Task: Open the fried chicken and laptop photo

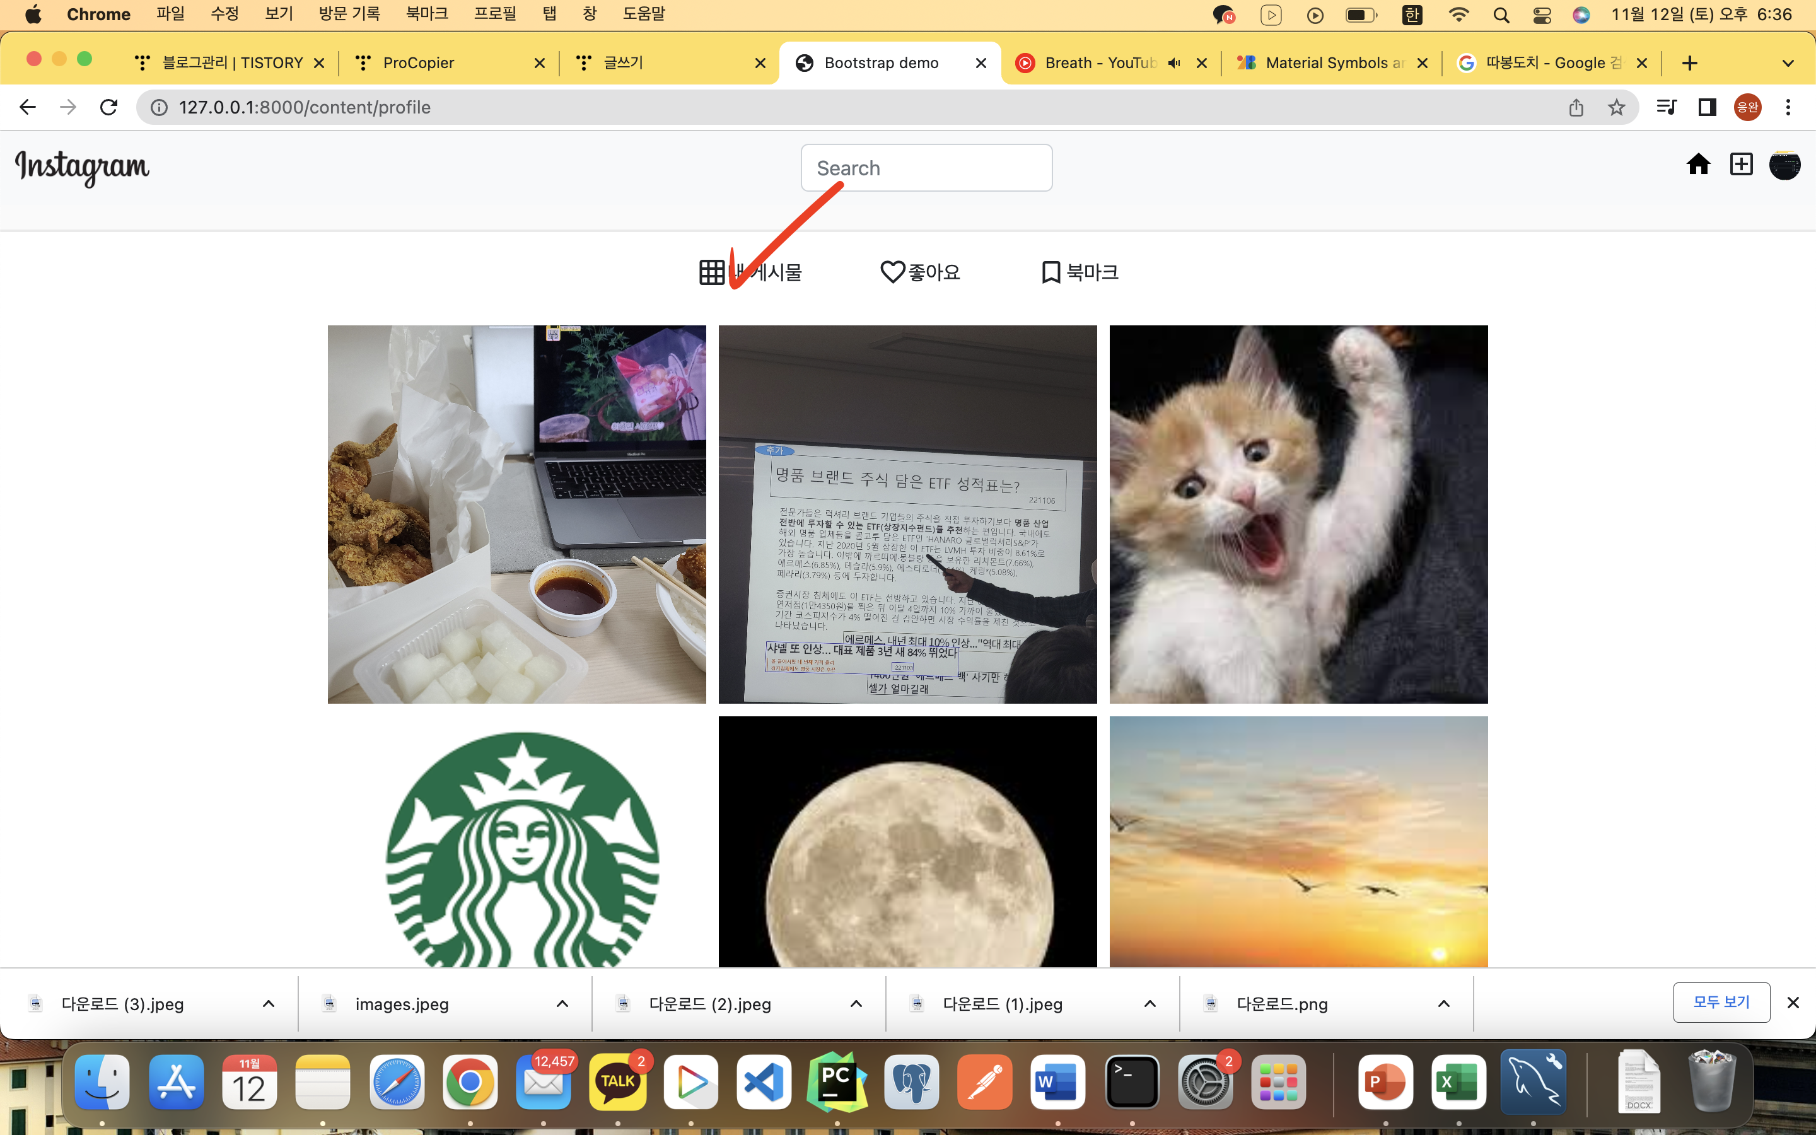Action: pos(516,514)
